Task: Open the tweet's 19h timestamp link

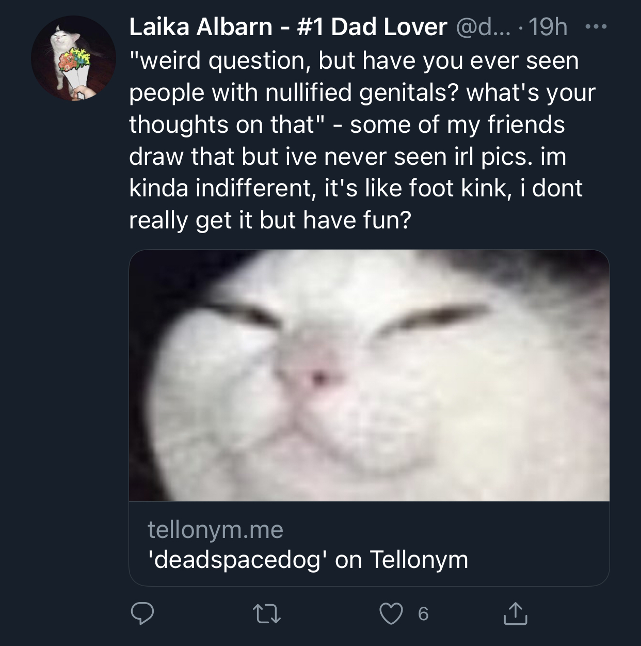Action: coord(548,27)
